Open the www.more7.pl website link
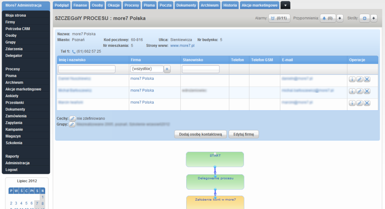Viewport: 385px width, 209px height. 182,46
